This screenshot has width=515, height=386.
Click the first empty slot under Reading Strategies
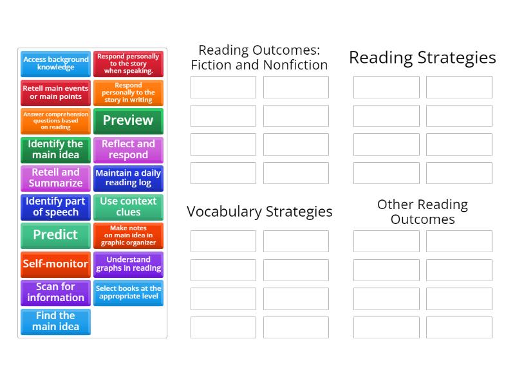pos(386,87)
